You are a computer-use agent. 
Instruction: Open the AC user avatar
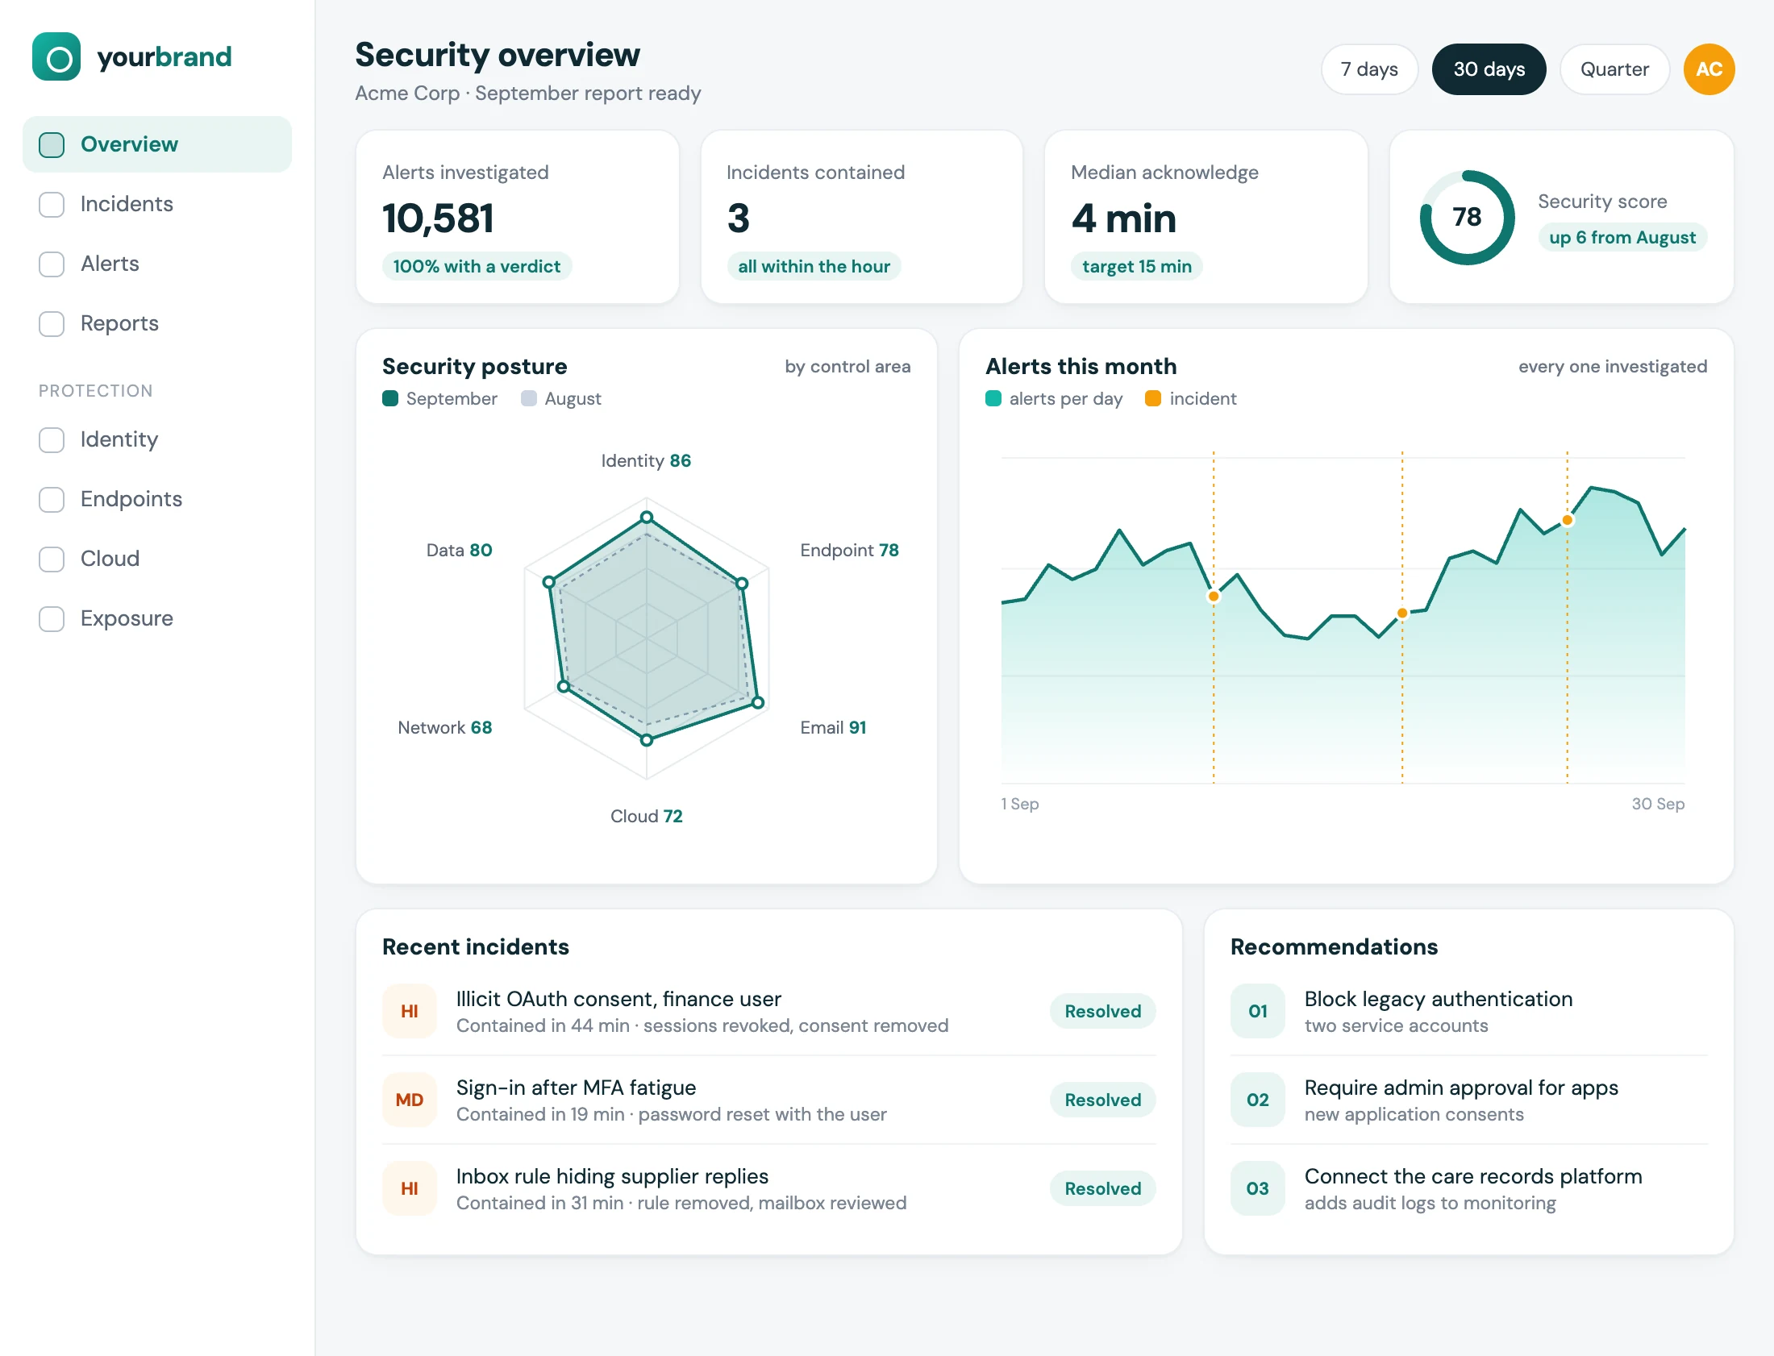[x=1708, y=69]
